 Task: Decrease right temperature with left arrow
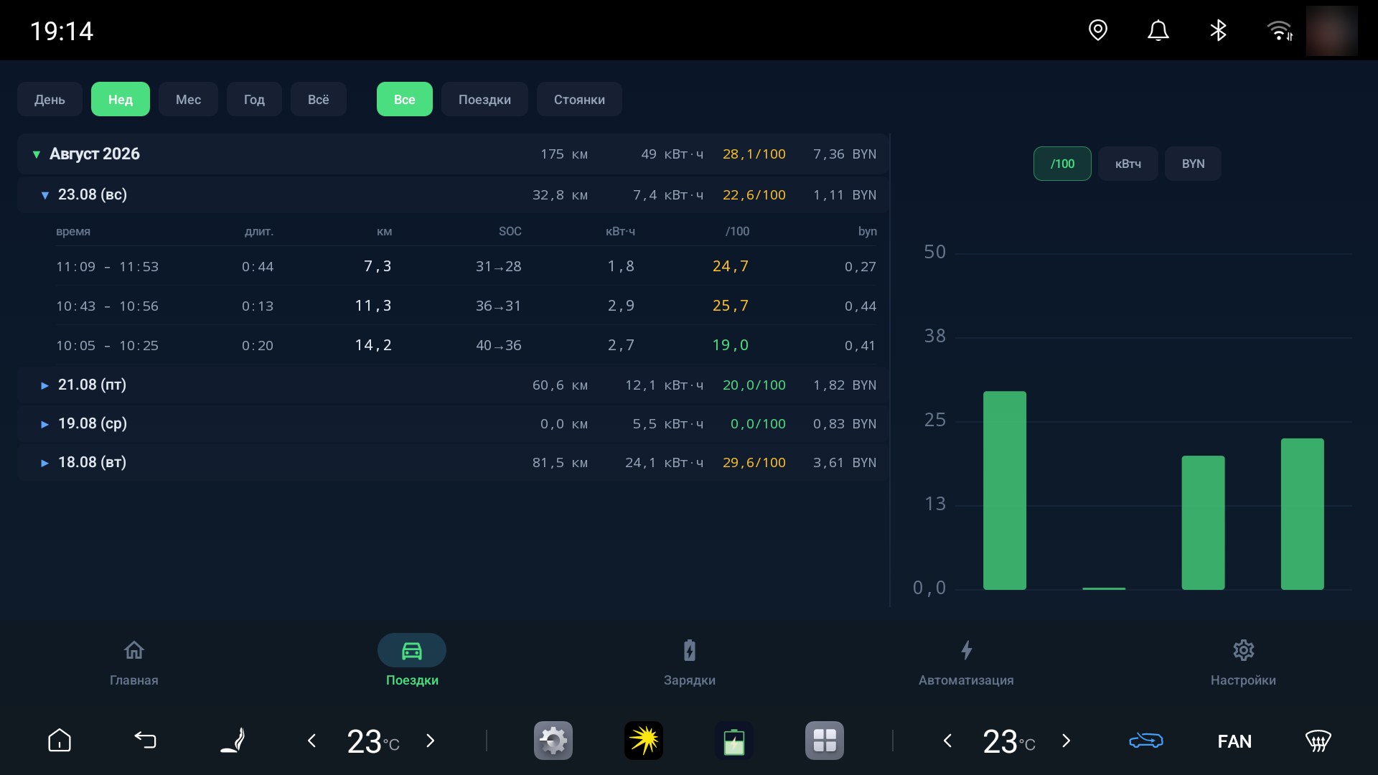click(x=947, y=741)
